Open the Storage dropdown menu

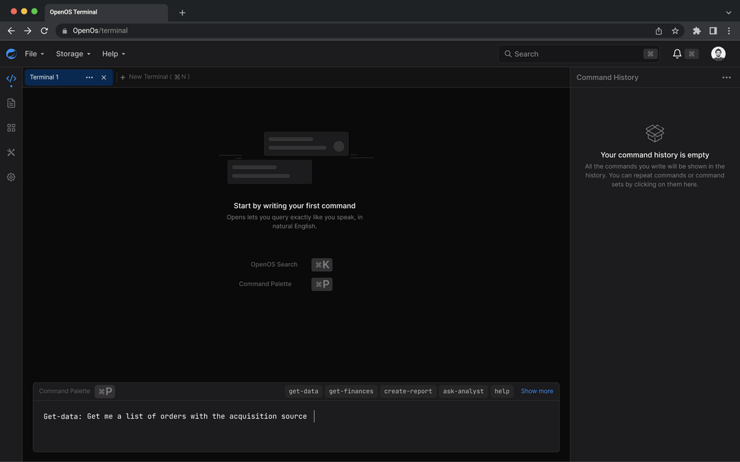pyautogui.click(x=73, y=54)
